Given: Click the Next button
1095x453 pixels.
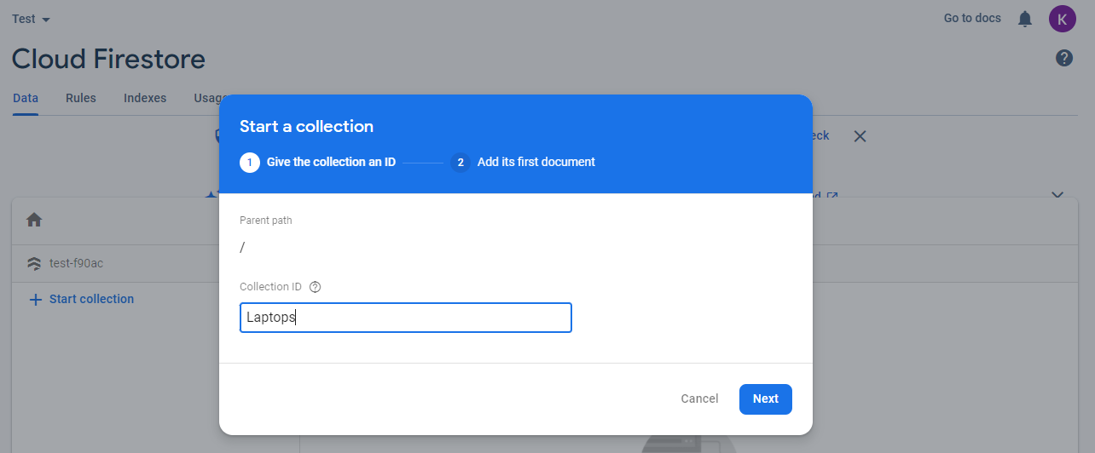Looking at the screenshot, I should click(765, 399).
